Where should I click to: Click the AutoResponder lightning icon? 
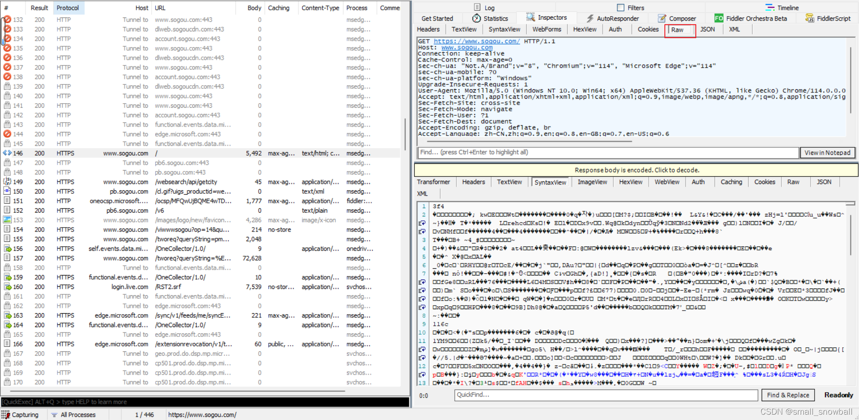(591, 18)
